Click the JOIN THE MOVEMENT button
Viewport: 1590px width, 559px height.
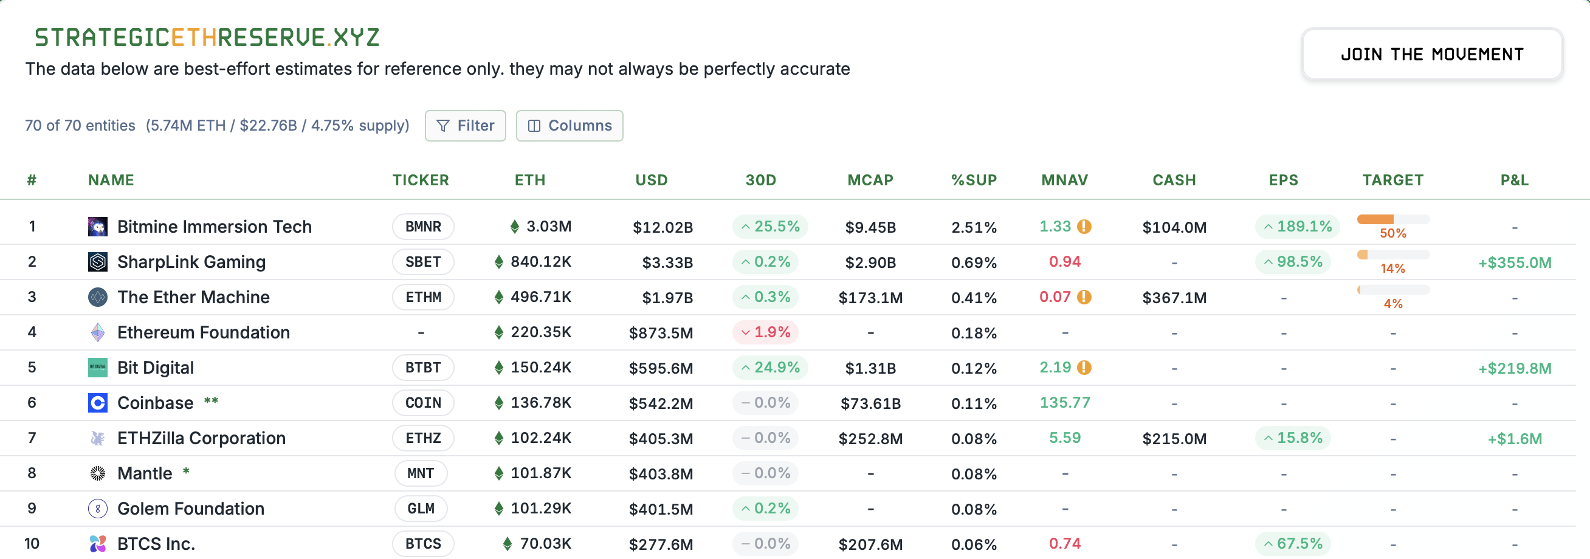pyautogui.click(x=1431, y=53)
